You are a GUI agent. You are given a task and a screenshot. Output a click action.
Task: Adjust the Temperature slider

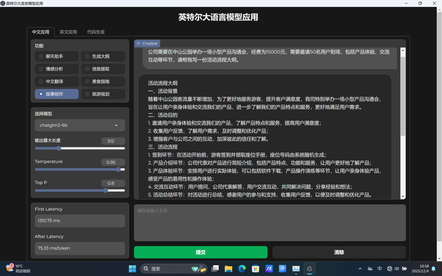[x=80, y=169]
